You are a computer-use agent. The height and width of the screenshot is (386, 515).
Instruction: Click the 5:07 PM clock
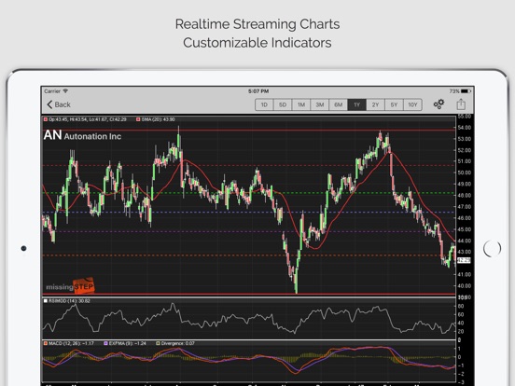click(258, 91)
